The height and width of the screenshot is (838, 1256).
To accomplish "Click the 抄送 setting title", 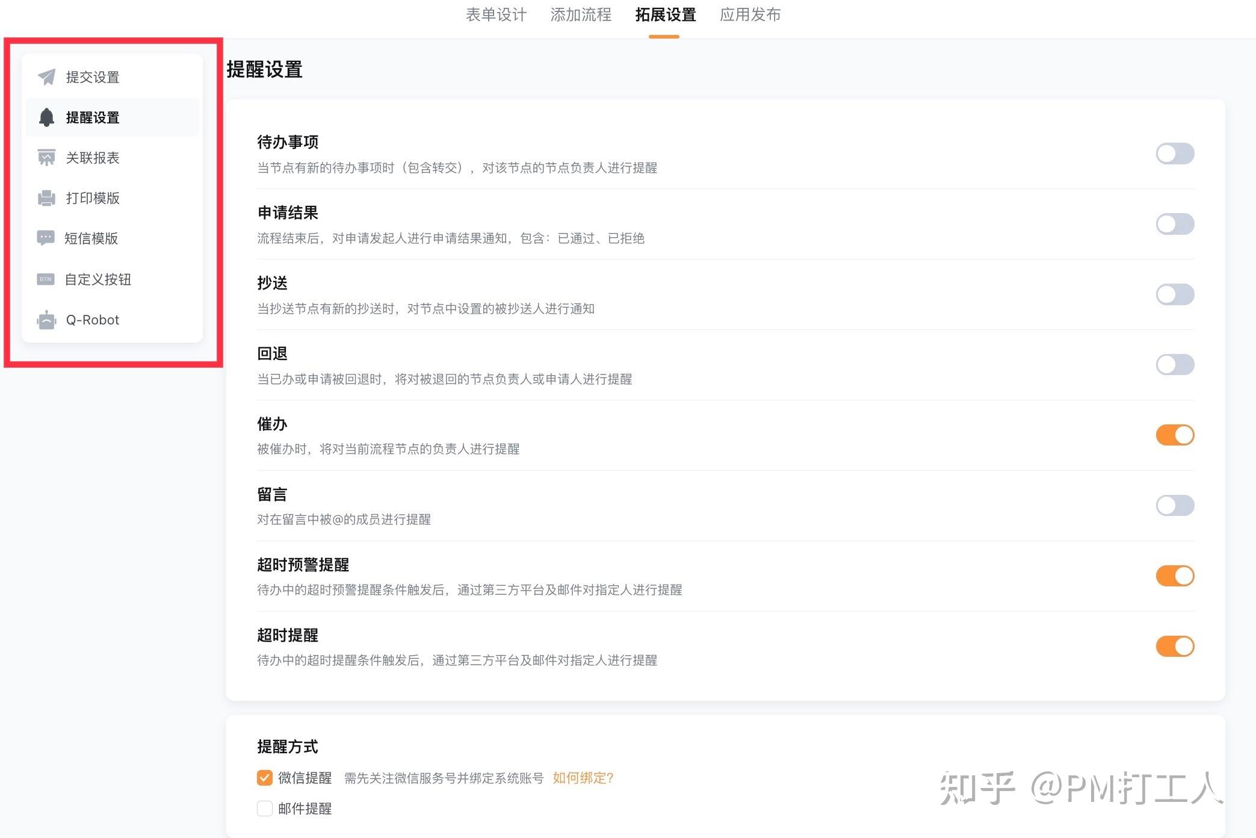I will click(272, 283).
